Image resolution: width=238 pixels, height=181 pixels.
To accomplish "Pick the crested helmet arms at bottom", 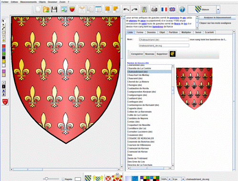I will click(117, 177).
